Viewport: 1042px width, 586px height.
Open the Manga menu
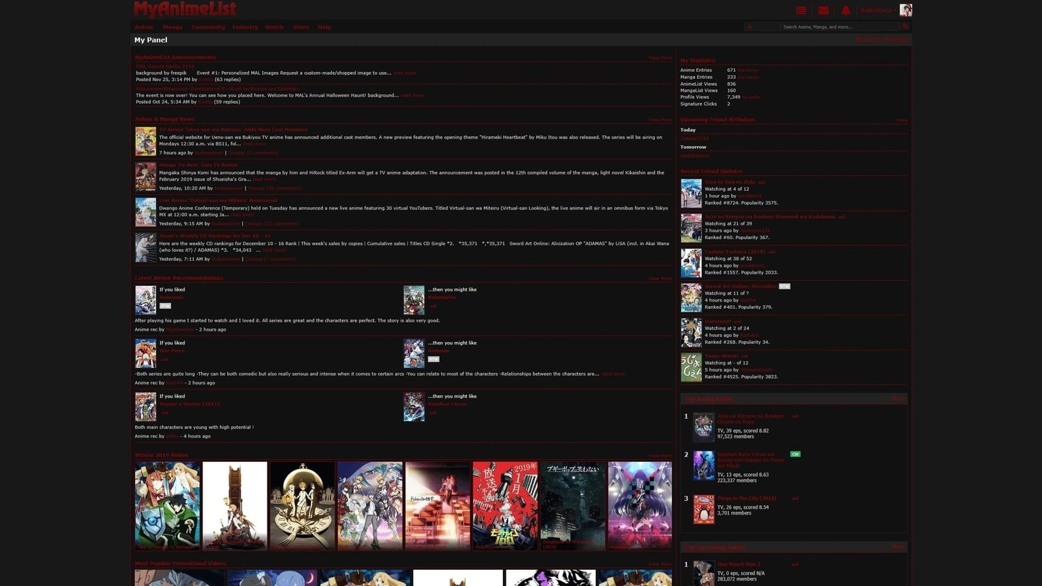click(172, 27)
